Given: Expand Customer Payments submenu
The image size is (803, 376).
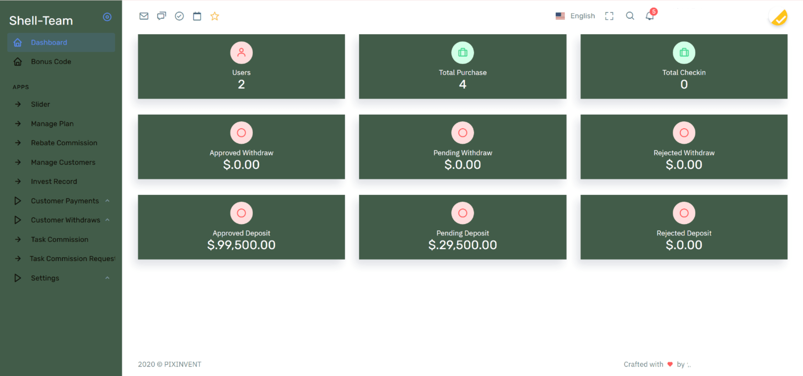Looking at the screenshot, I should (65, 201).
